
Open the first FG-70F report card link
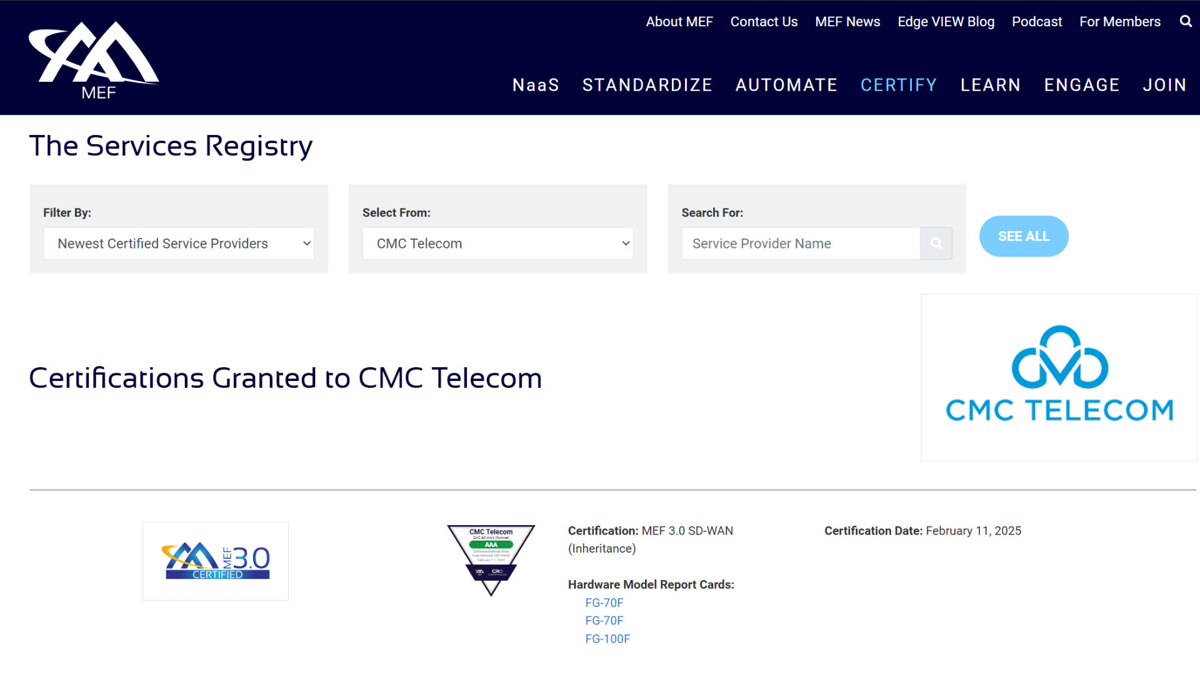click(x=604, y=603)
